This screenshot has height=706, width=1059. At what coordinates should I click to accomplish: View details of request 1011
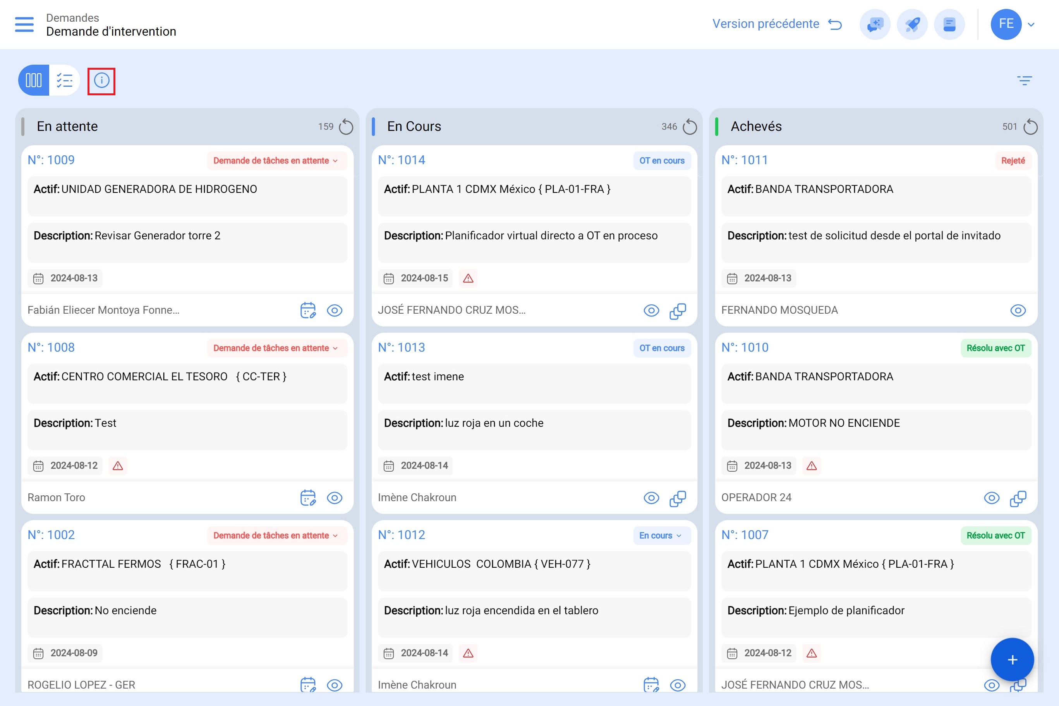point(1018,311)
